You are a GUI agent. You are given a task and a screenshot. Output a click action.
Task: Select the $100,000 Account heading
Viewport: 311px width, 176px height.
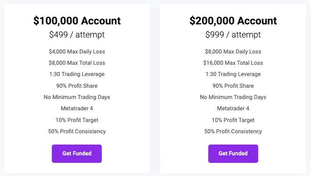tap(77, 21)
